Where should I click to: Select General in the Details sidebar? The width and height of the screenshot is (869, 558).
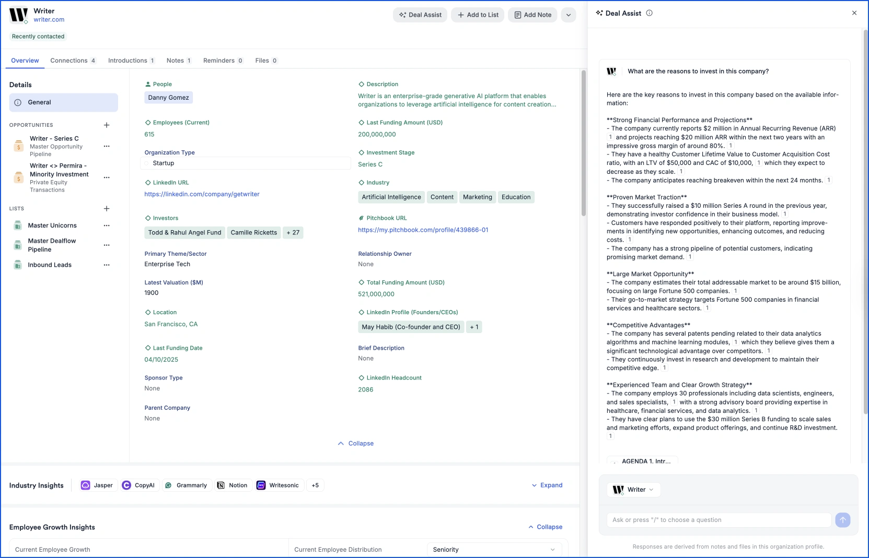coord(64,102)
